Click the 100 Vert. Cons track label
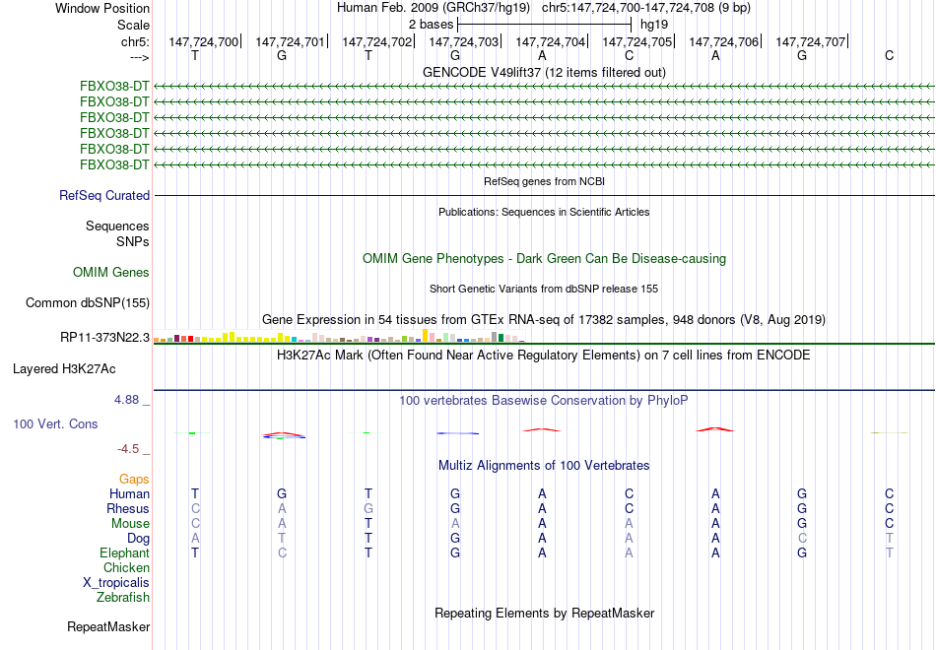 (55, 423)
